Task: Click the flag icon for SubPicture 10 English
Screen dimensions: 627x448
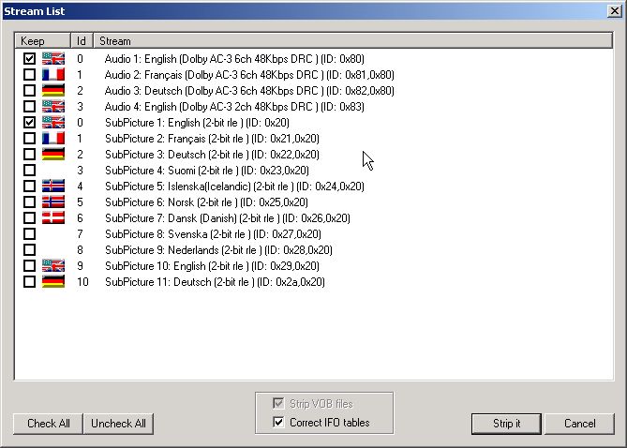Action: [53, 265]
